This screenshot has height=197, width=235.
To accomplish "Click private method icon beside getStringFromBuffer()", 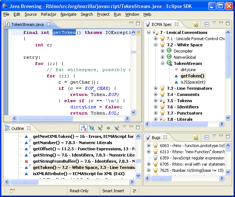I will tap(26, 161).
